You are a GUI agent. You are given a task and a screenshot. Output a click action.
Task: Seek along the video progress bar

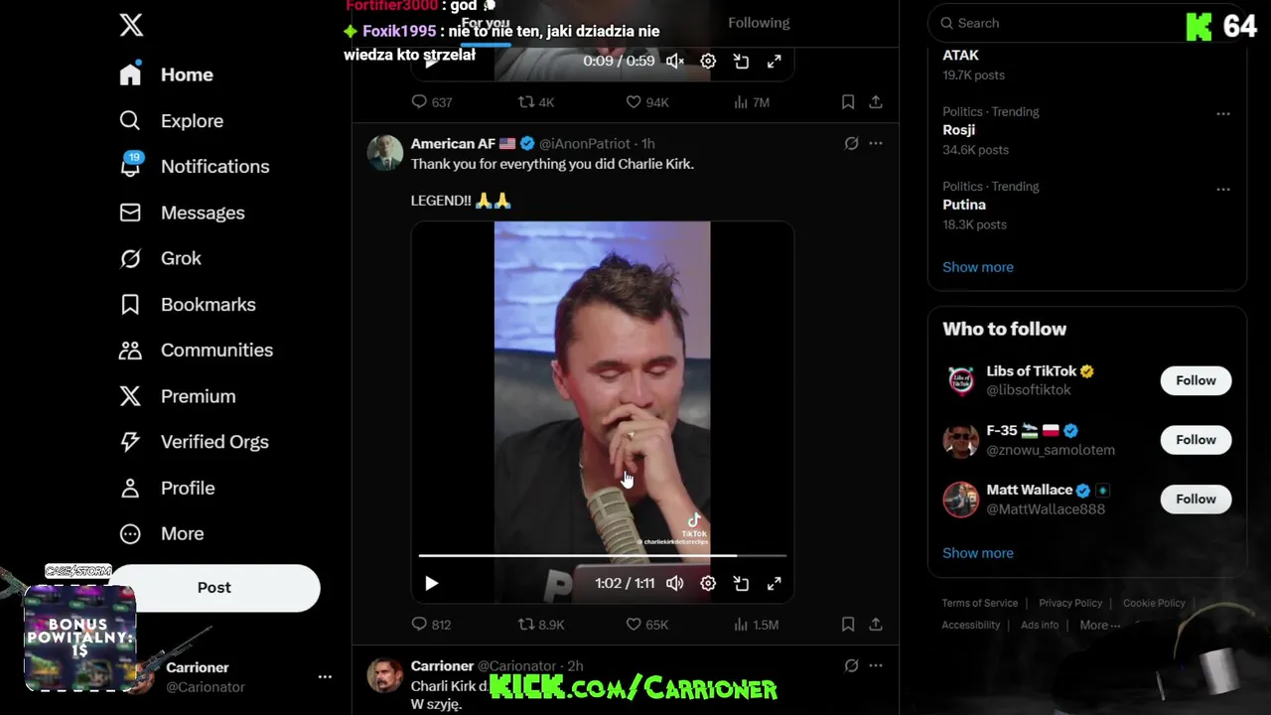click(602, 556)
